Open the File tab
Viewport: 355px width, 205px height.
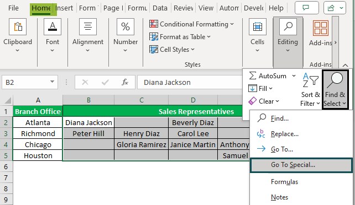[13, 8]
